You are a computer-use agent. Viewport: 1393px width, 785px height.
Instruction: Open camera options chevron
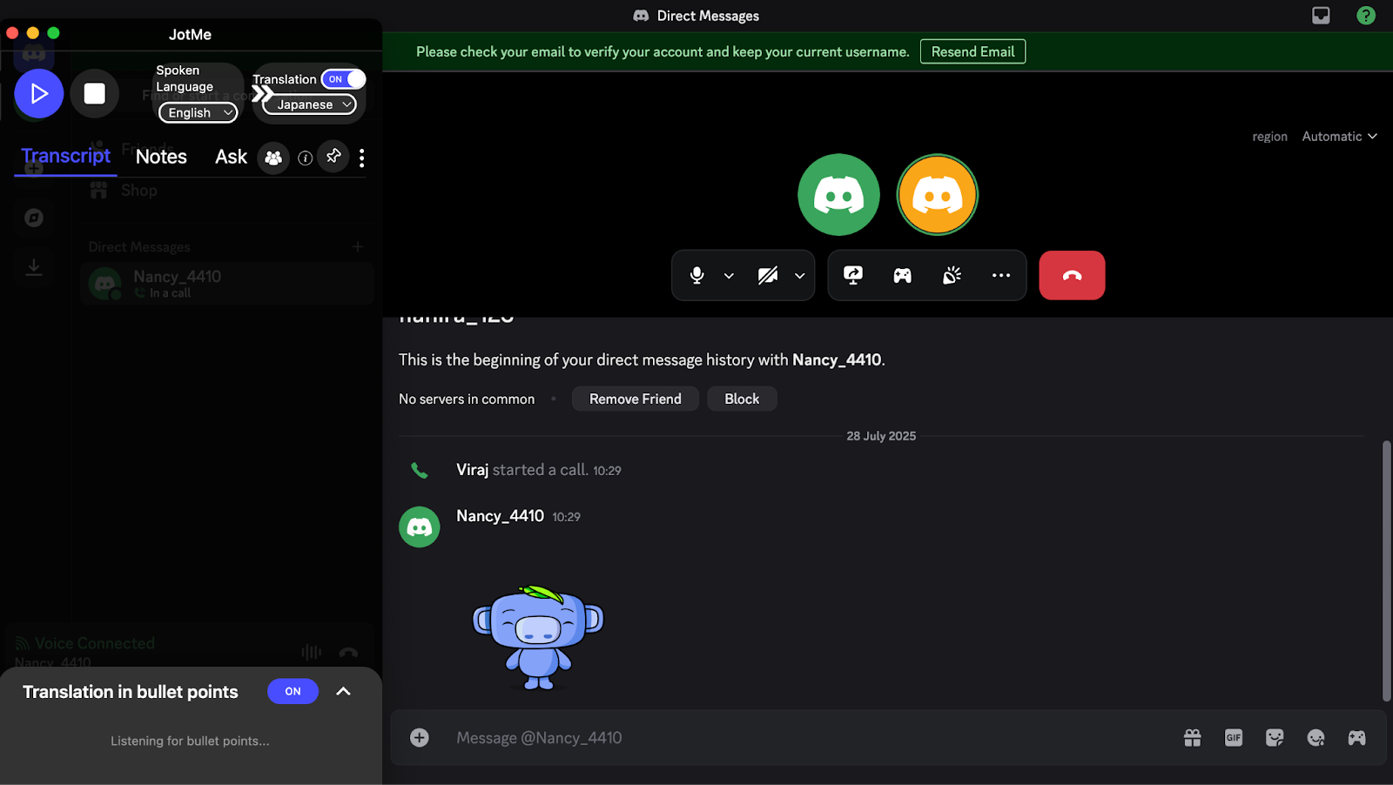[799, 276]
